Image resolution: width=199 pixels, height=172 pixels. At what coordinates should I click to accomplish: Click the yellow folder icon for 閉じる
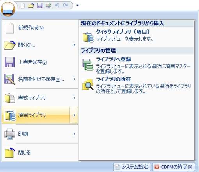pyautogui.click(x=10, y=152)
